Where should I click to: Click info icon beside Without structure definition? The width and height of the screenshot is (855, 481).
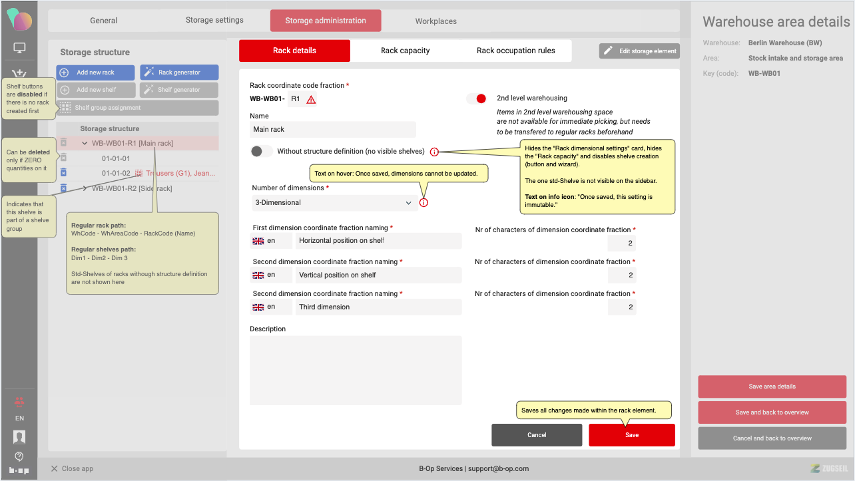434,152
